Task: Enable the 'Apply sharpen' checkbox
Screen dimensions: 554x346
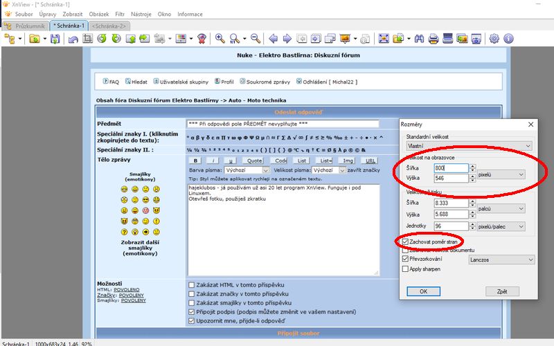Action: click(406, 268)
